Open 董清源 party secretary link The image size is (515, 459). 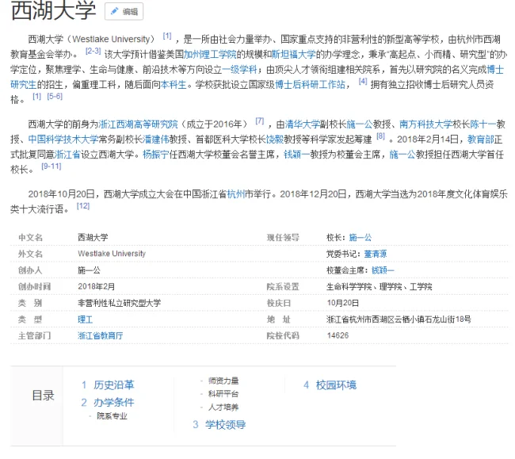pyautogui.click(x=376, y=254)
